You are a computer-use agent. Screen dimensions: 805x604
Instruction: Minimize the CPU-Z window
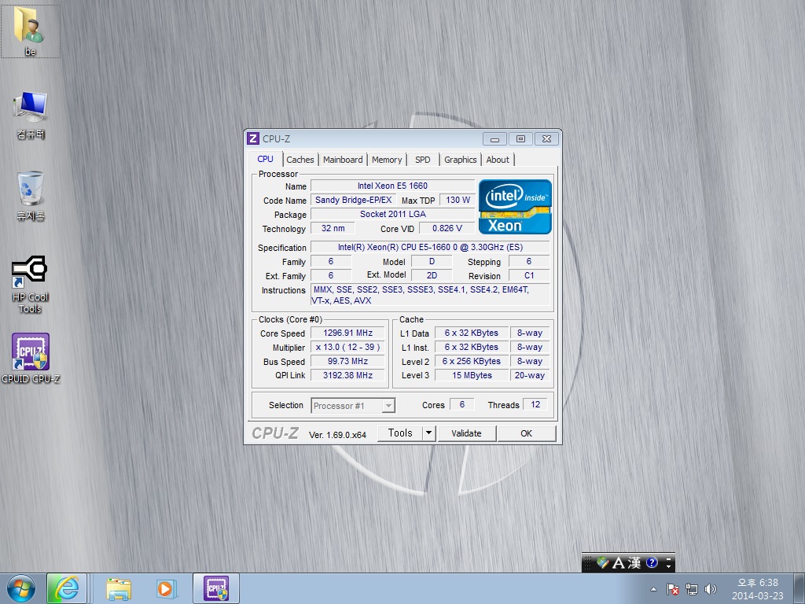(495, 138)
